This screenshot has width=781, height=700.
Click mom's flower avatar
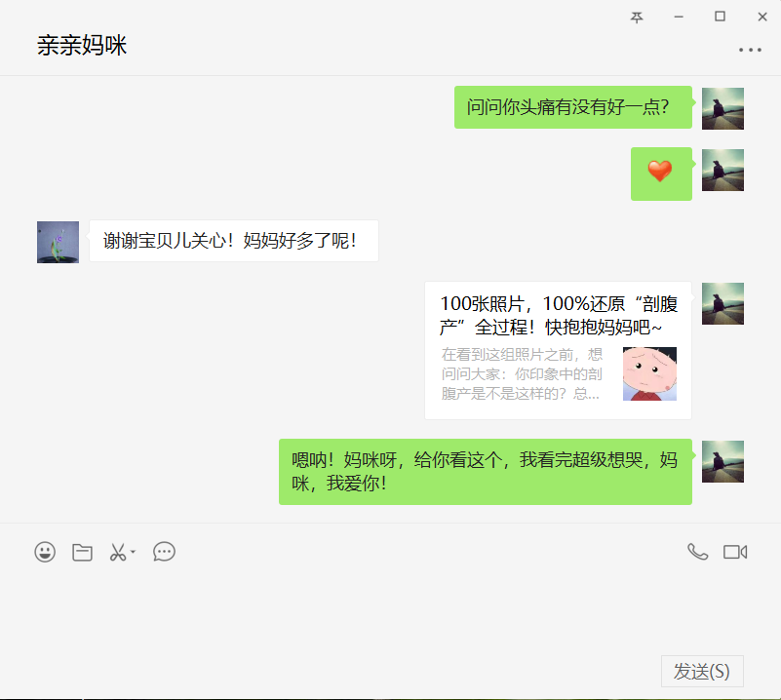[x=58, y=242]
